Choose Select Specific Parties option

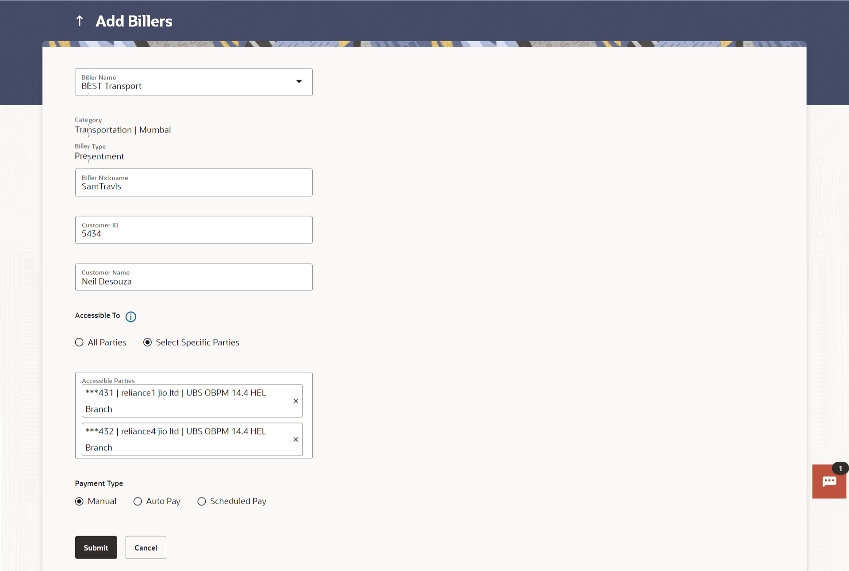coord(148,343)
